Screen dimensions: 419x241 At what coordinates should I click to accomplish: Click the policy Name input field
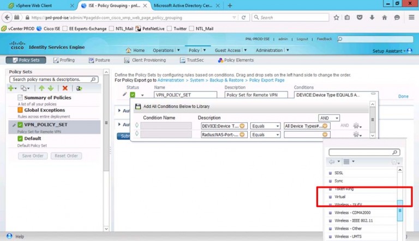coord(185,95)
